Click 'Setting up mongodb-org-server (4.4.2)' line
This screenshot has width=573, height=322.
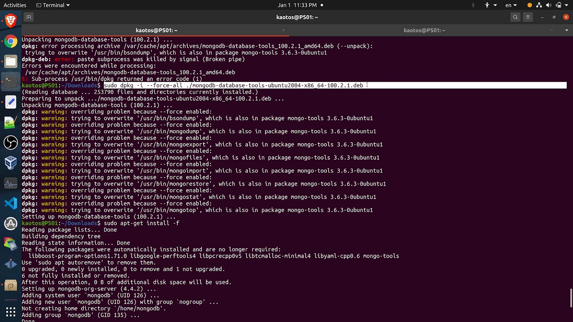click(x=89, y=289)
